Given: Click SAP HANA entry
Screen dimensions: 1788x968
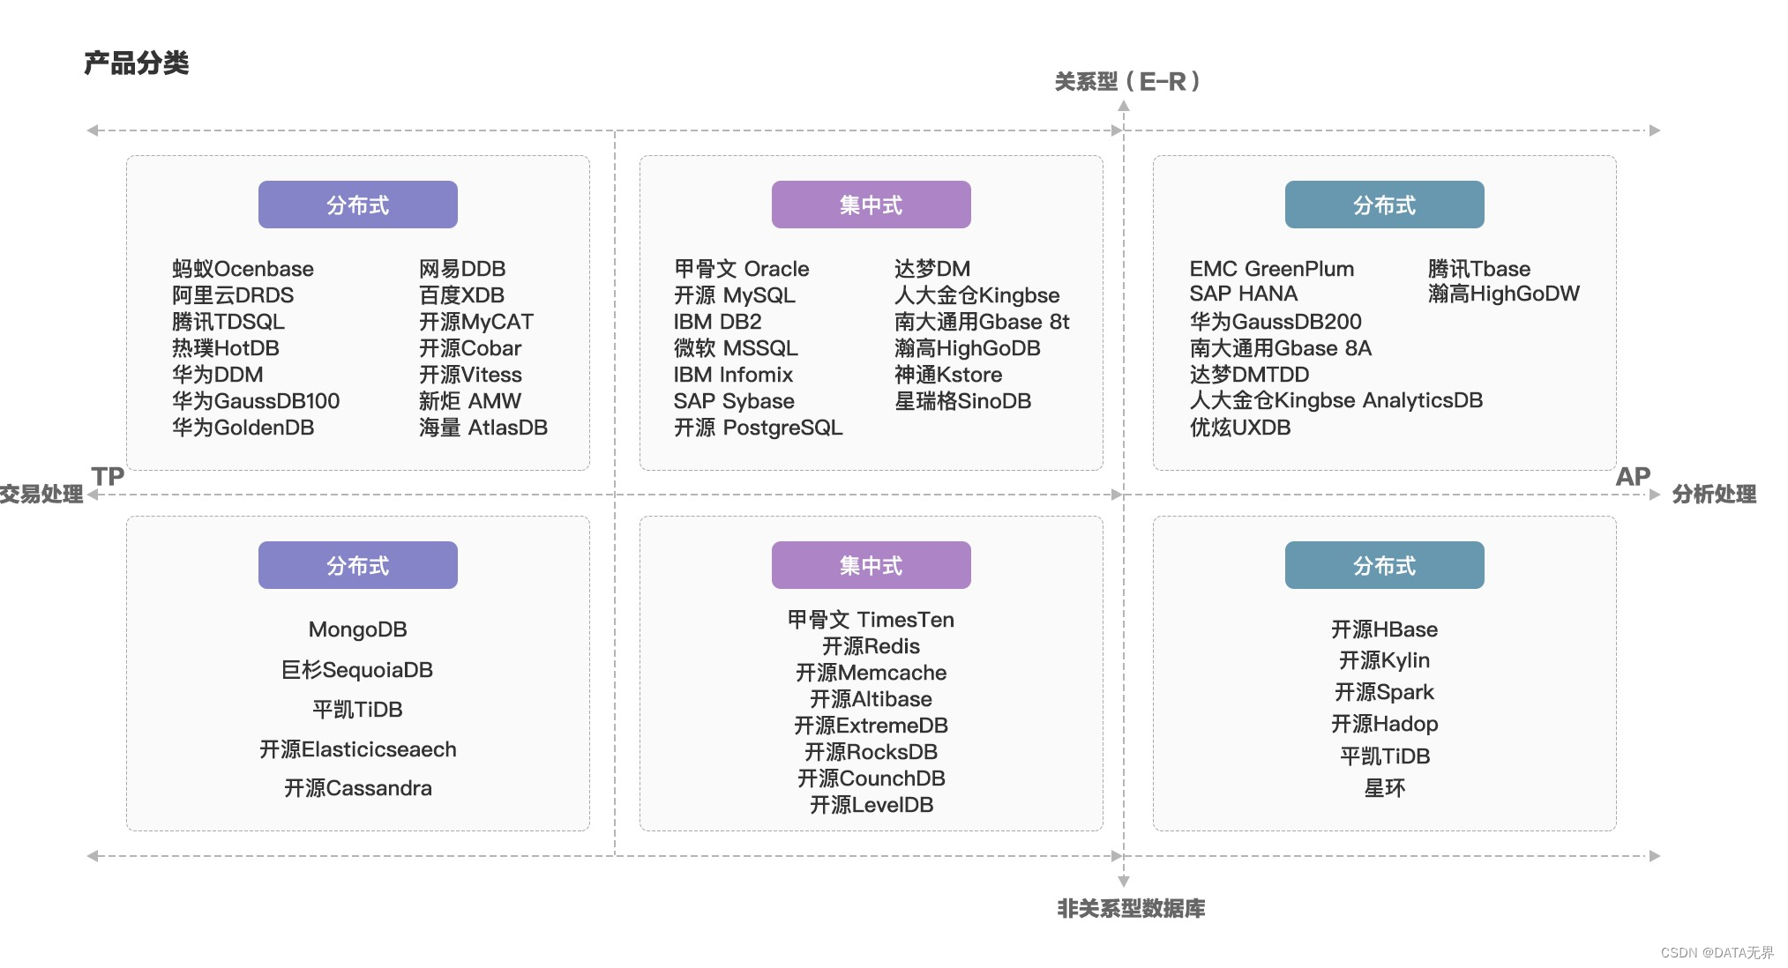Looking at the screenshot, I should click(1244, 294).
